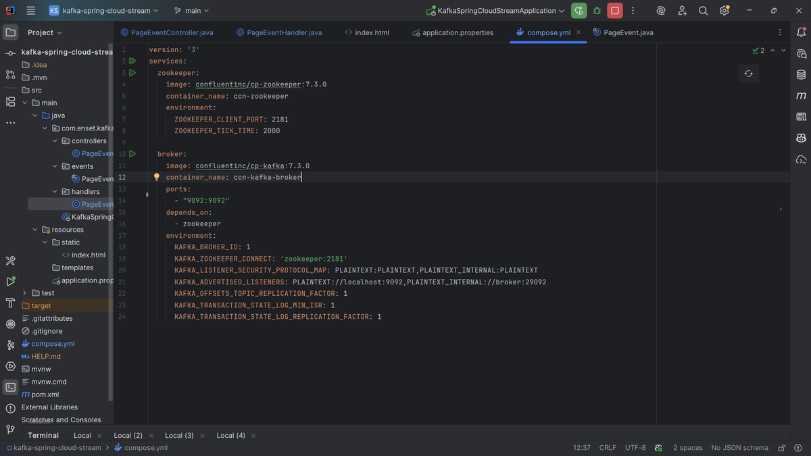Open the Database tool window
The image size is (811, 456).
(801, 74)
